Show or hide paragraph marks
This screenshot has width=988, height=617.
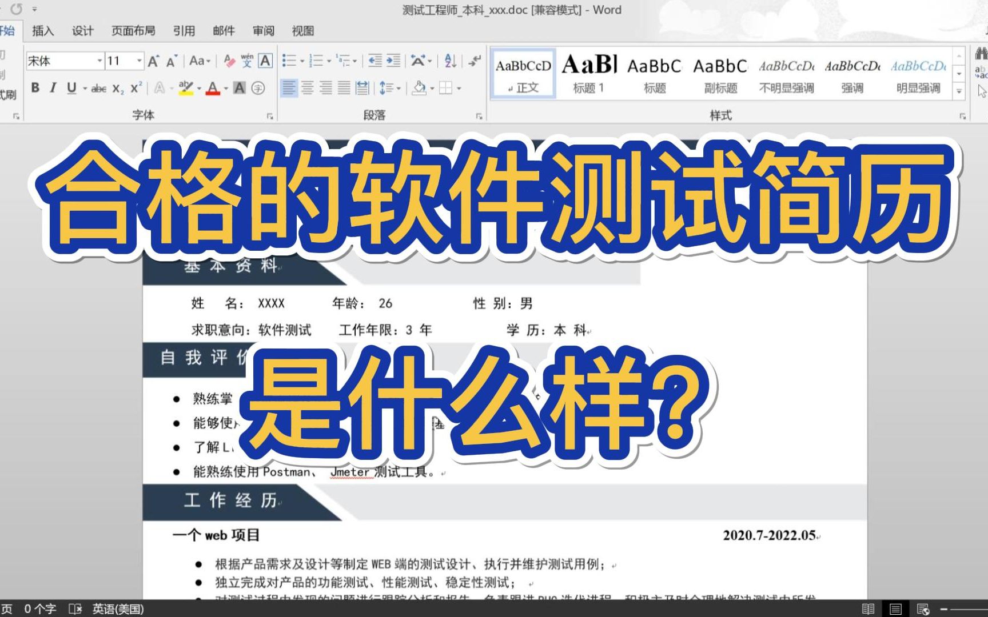click(474, 61)
